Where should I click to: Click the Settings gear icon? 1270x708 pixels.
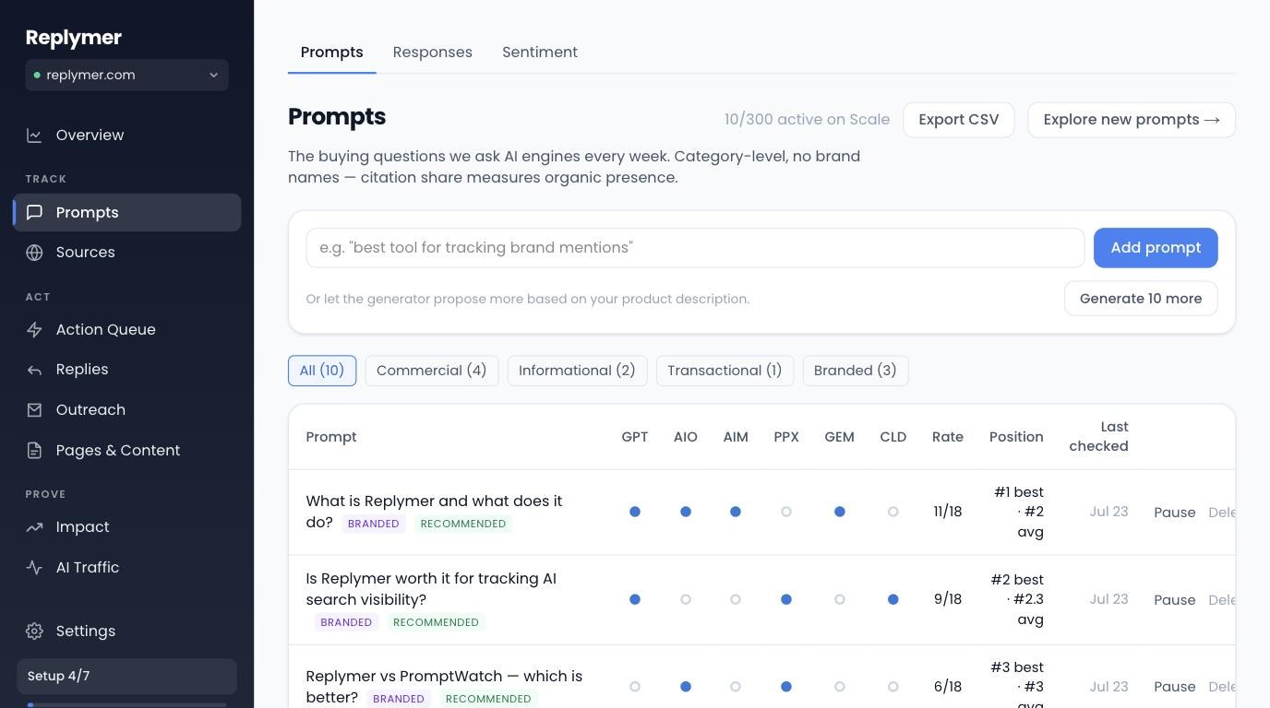(x=34, y=631)
